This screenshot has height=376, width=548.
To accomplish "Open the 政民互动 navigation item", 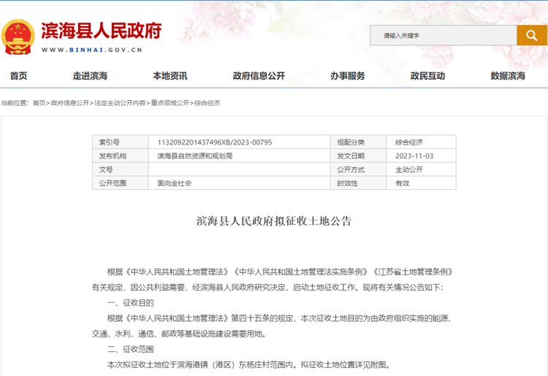I will 427,76.
